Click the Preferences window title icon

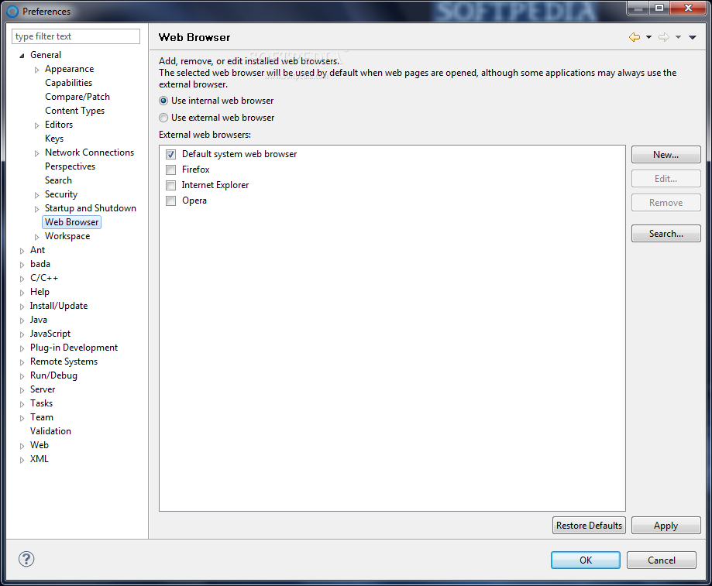coord(12,12)
